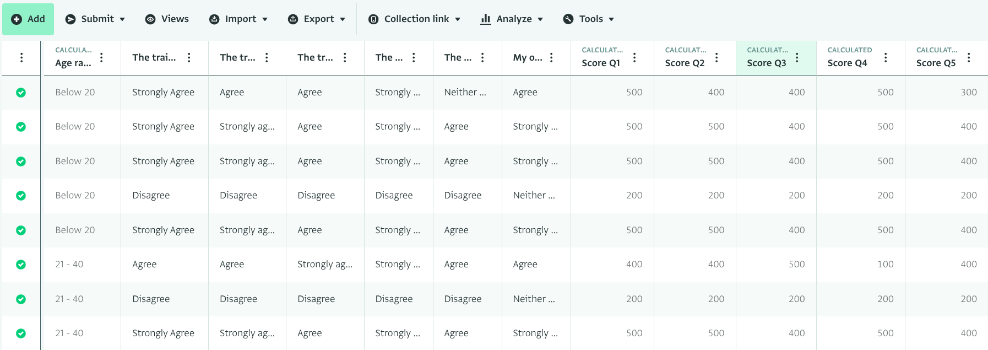Open the Submit dropdown menu
Image resolution: width=988 pixels, height=350 pixels.
pyautogui.click(x=95, y=19)
